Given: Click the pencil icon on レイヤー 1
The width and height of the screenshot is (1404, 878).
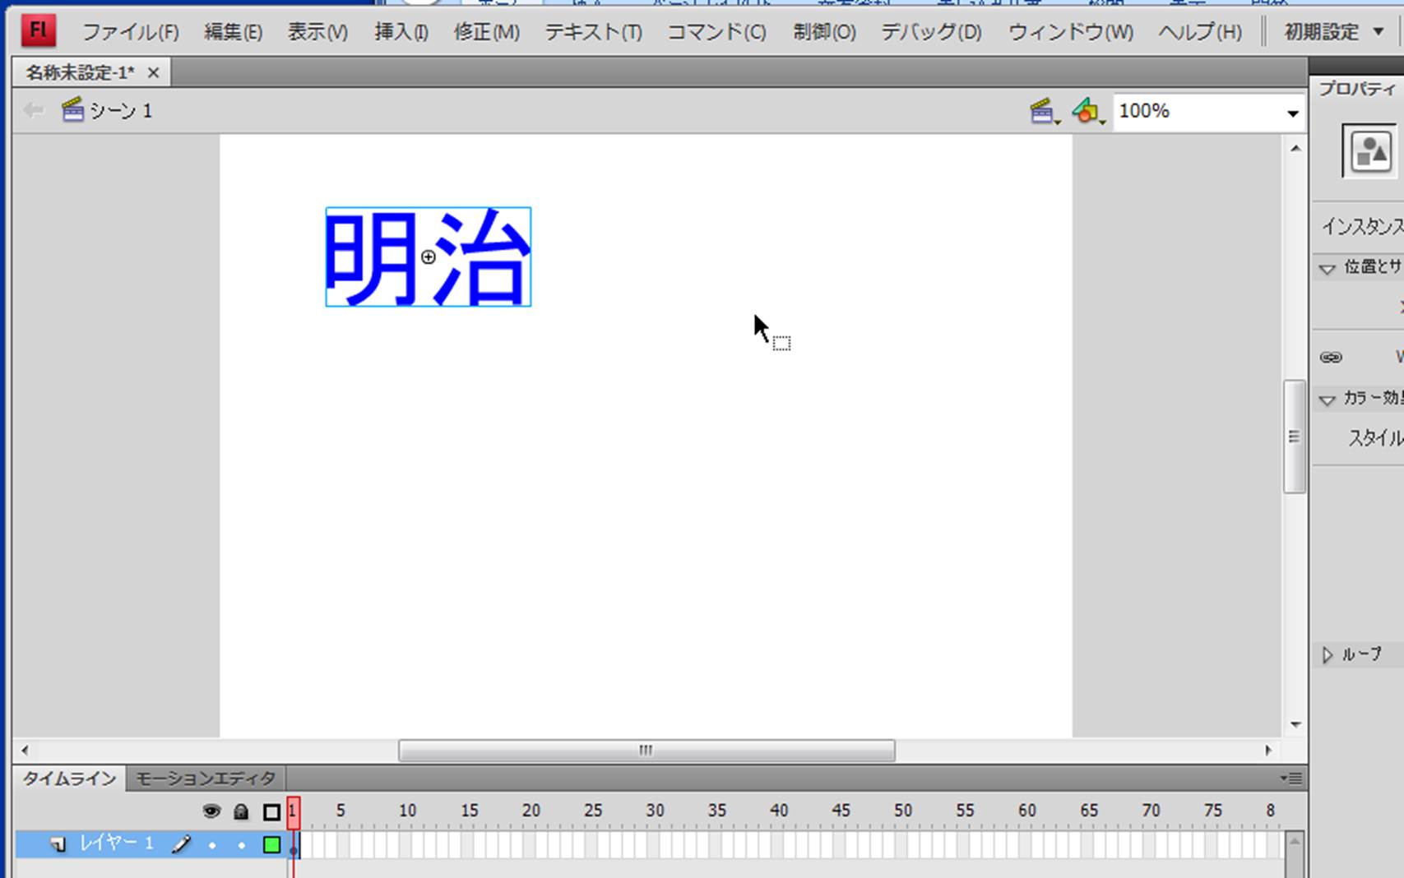Looking at the screenshot, I should point(181,844).
